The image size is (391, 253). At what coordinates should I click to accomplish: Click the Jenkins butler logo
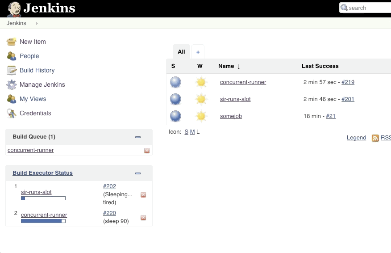14,9
